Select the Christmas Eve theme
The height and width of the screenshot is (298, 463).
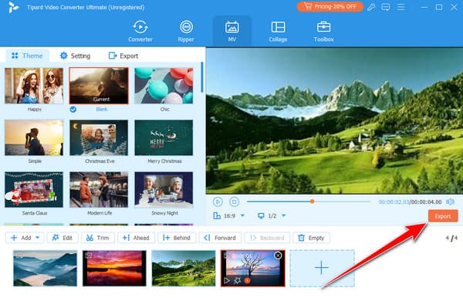click(99, 137)
